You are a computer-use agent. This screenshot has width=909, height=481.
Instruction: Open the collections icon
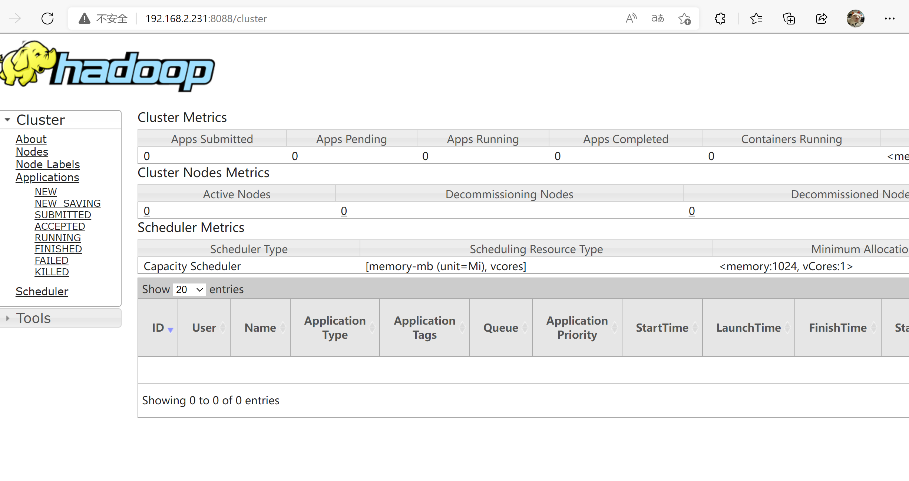point(789,19)
